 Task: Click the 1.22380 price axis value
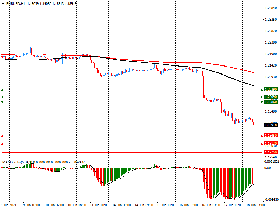click(x=271, y=42)
